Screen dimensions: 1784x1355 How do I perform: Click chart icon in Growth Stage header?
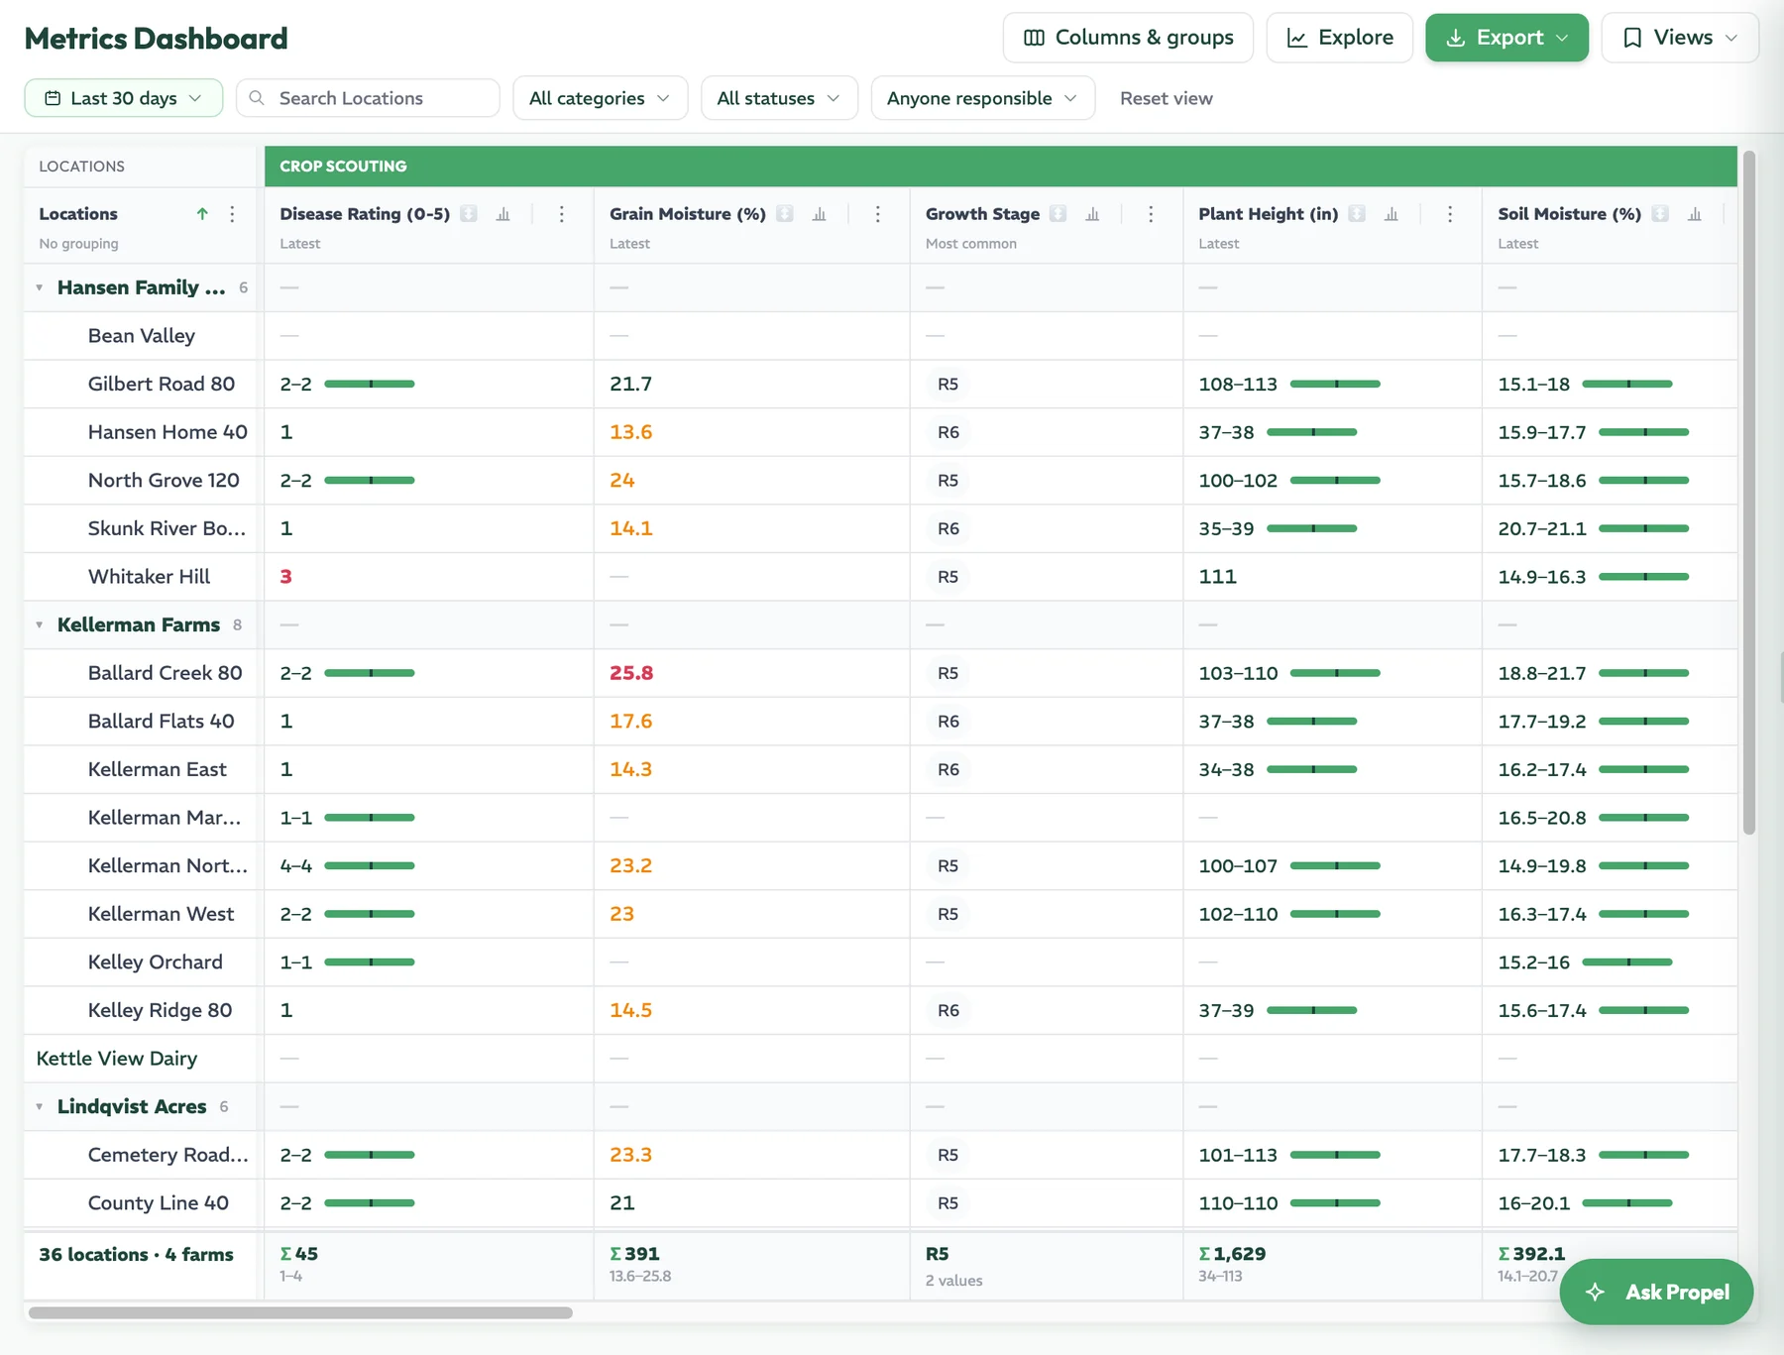click(1093, 214)
